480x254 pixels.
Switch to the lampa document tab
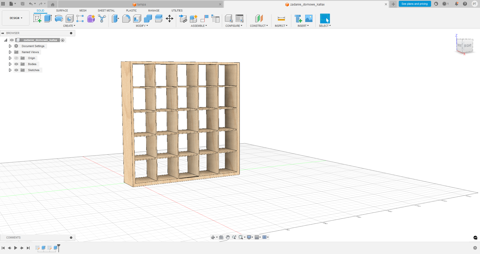[141, 4]
